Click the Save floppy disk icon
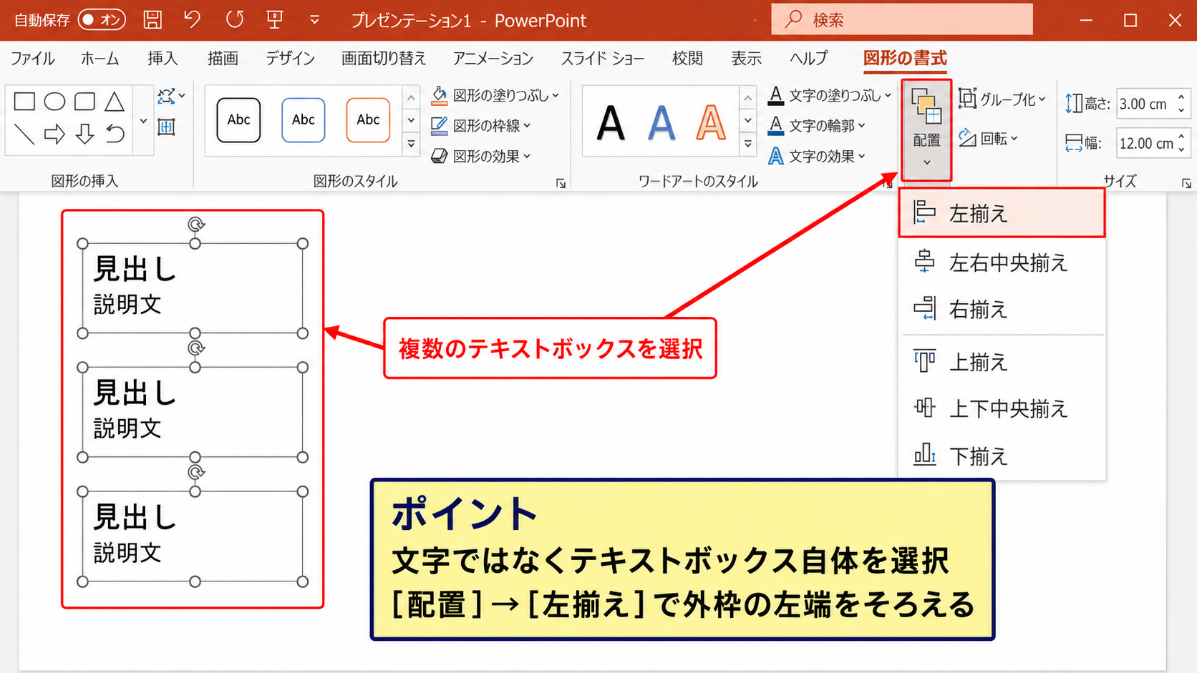The width and height of the screenshot is (1197, 673). coord(152,20)
